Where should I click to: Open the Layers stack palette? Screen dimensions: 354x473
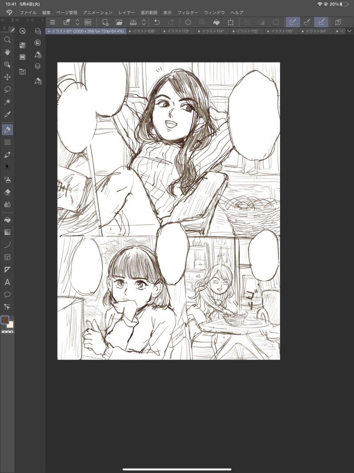click(x=38, y=66)
